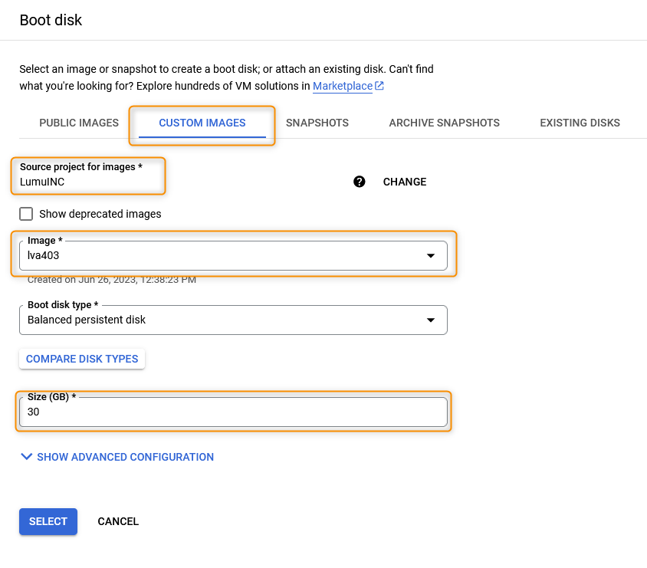
Task: Select the Custom Images tab
Action: tap(202, 123)
